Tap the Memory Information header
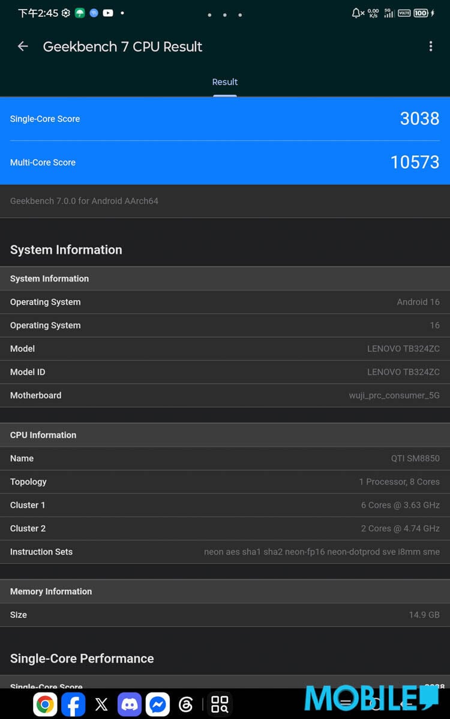The image size is (450, 719). coord(225,591)
